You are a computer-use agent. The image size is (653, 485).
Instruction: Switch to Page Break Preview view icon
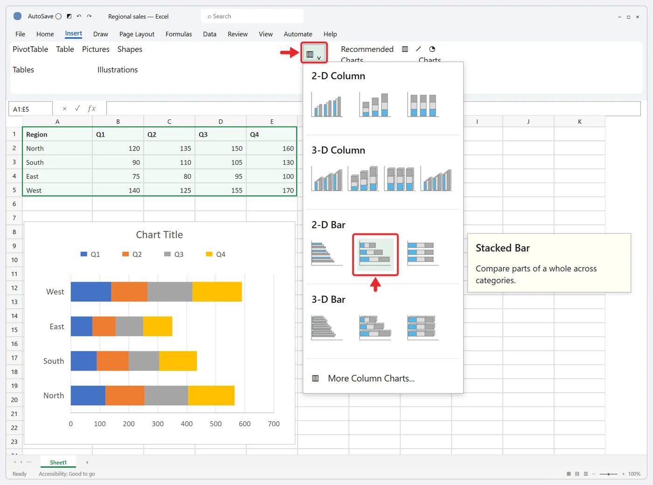(x=586, y=474)
